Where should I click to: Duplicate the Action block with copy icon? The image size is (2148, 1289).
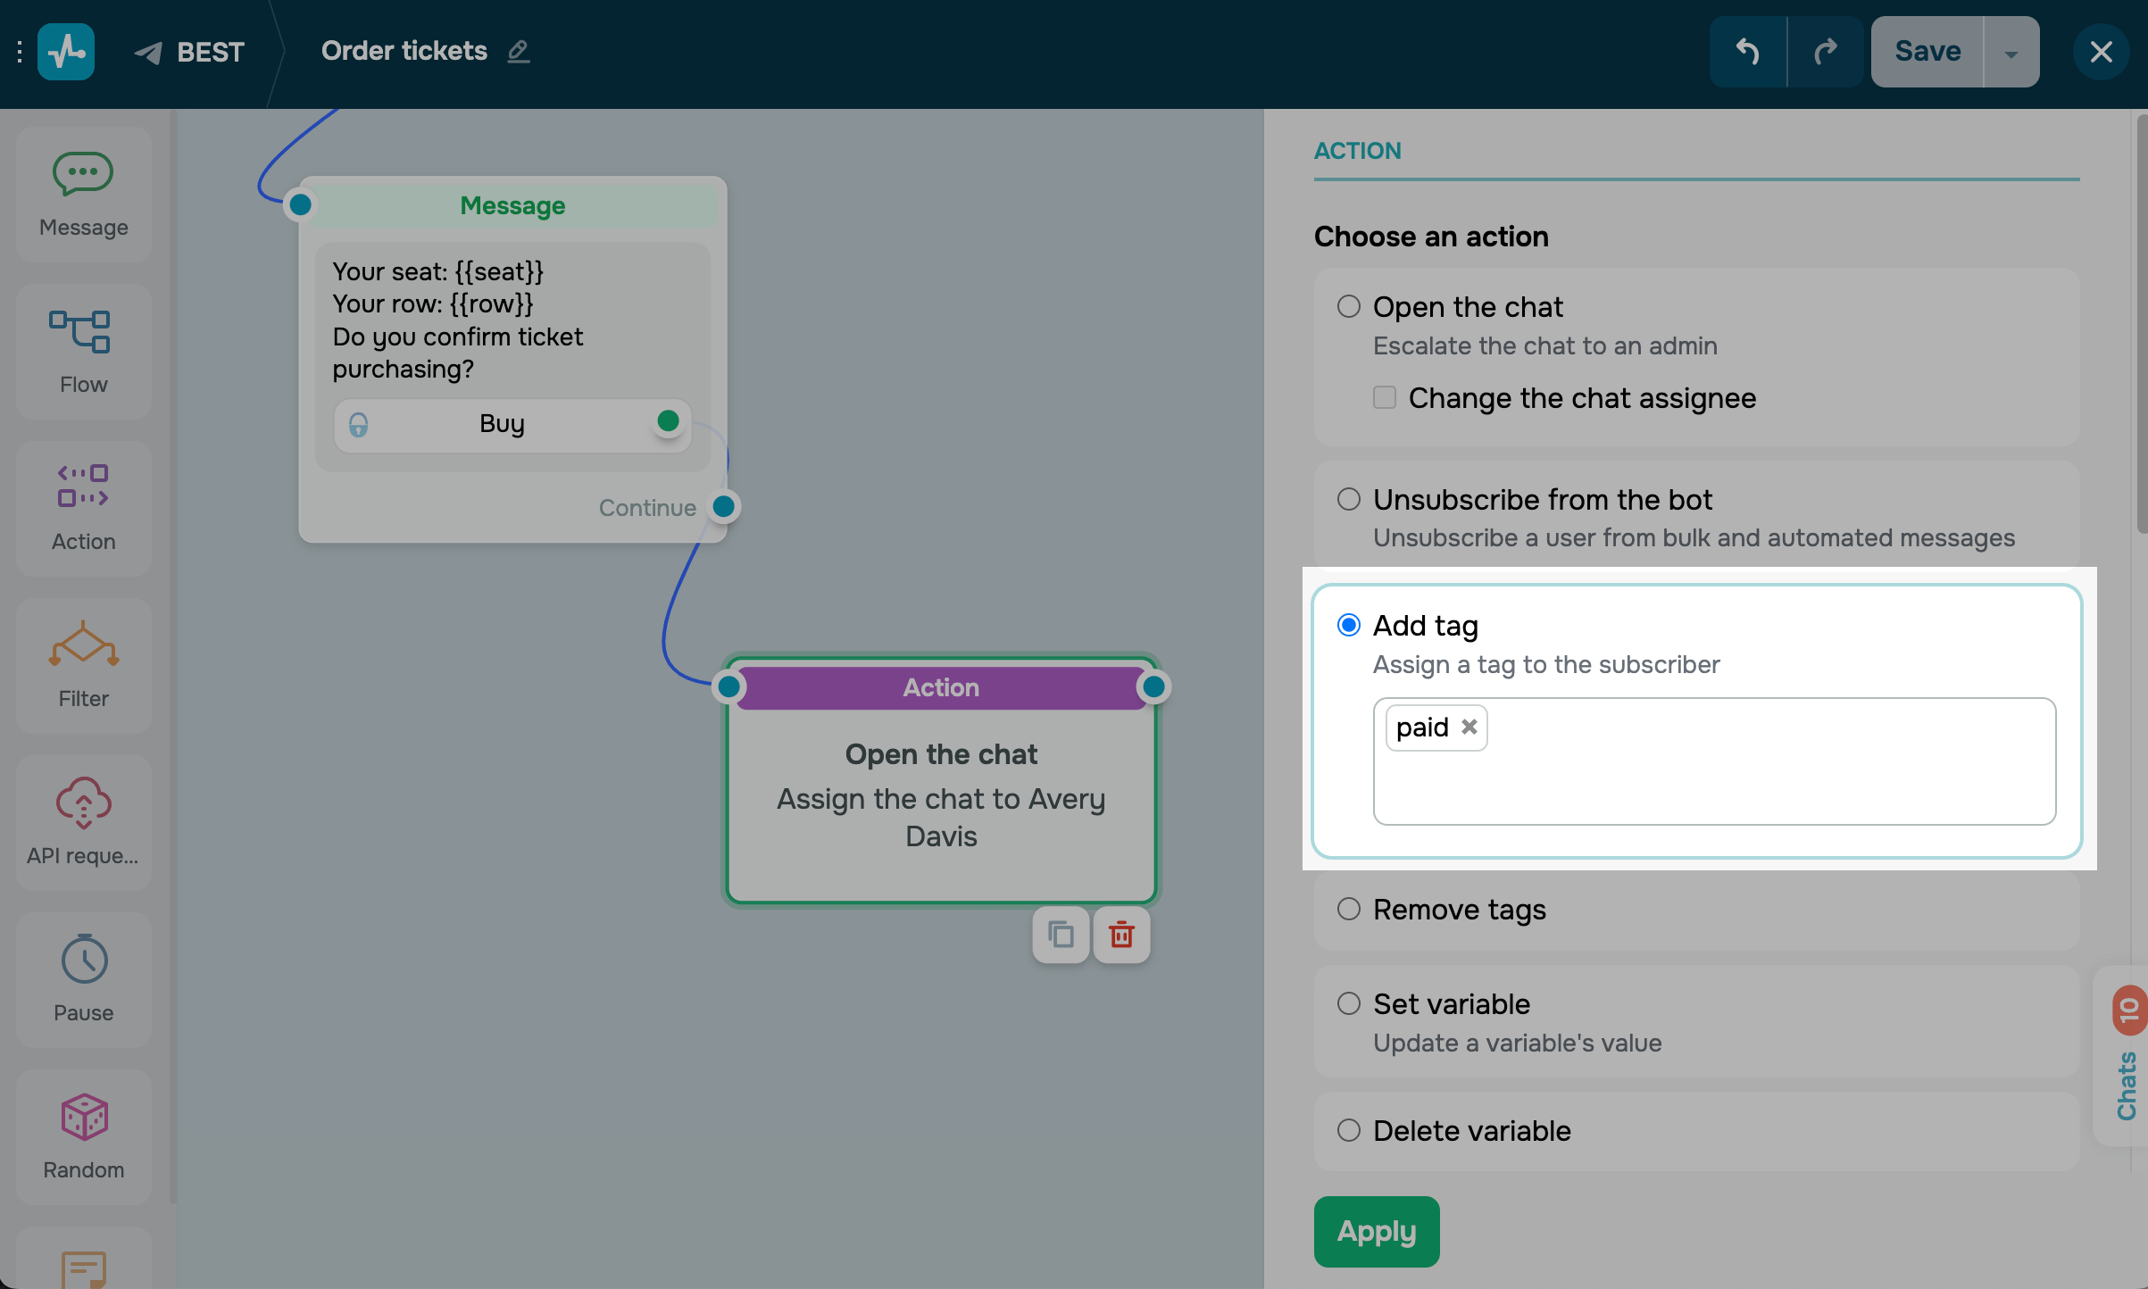pos(1061,935)
